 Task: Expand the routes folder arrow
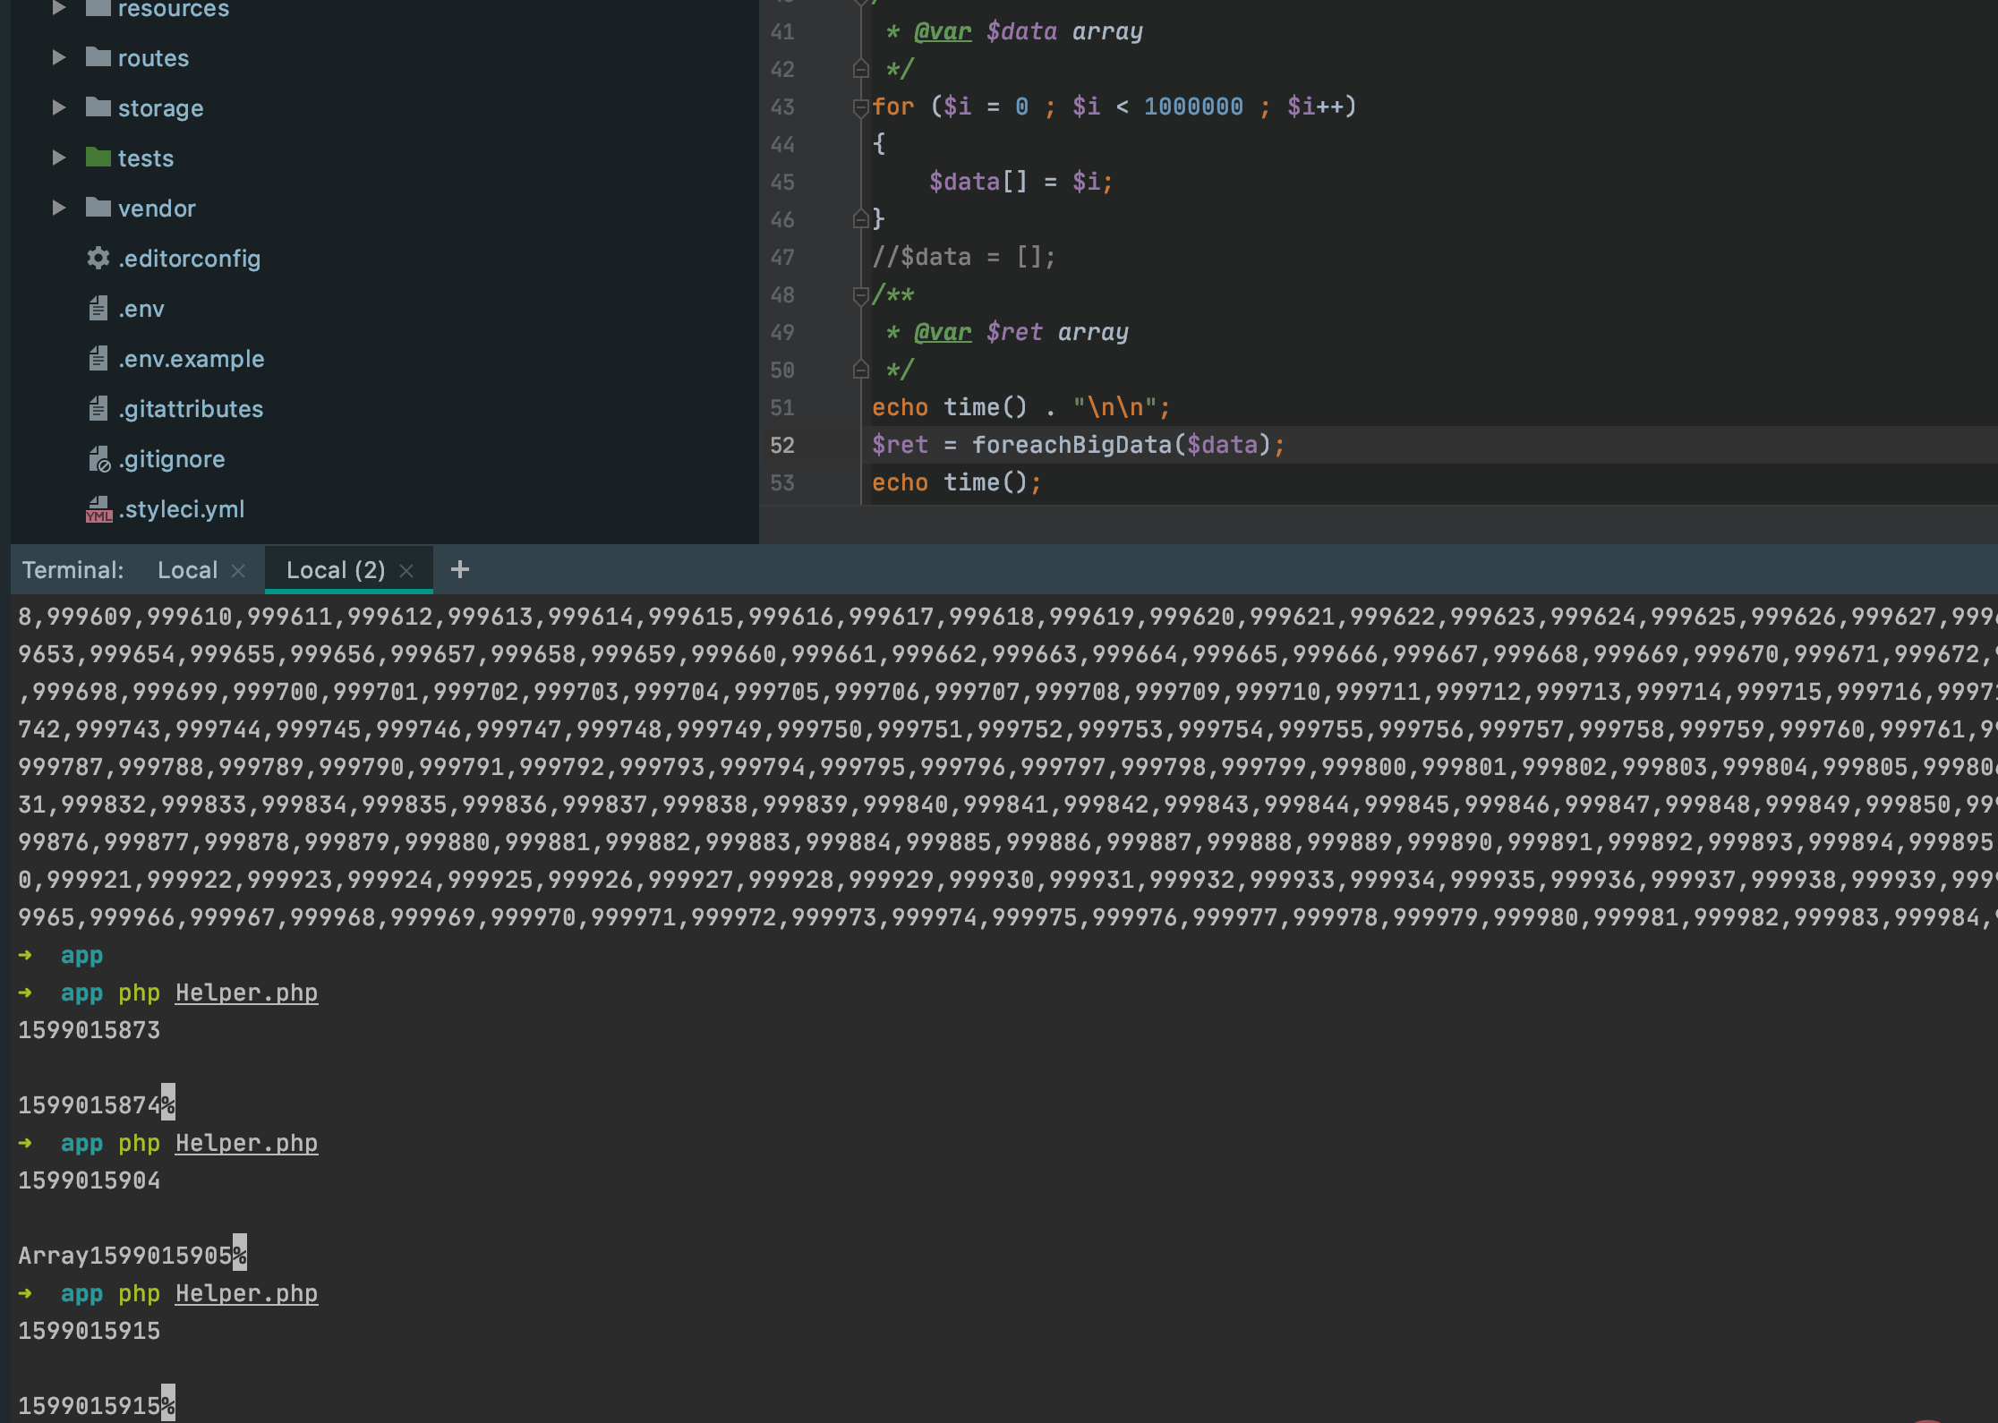click(59, 58)
